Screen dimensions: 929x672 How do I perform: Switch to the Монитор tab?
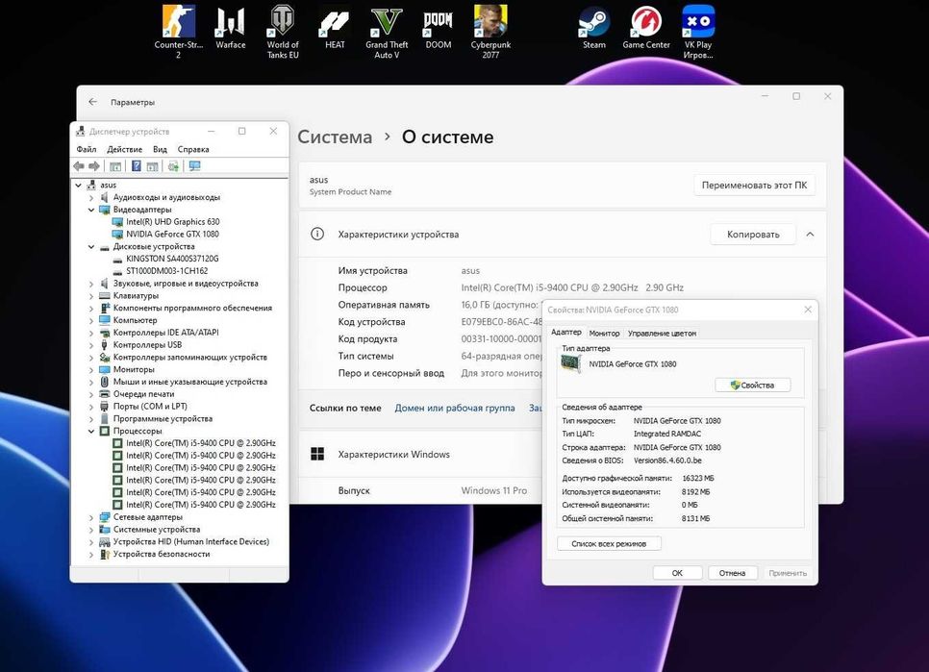[x=604, y=334]
